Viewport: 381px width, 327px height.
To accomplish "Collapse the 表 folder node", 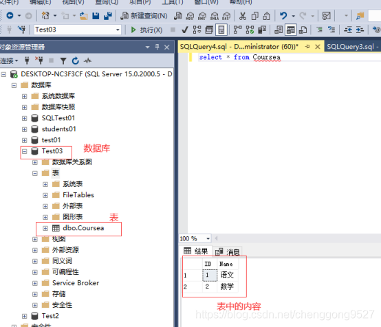I will [35, 173].
